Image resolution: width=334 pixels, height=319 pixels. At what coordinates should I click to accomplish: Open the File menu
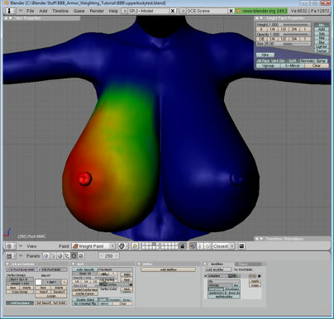pyautogui.click(x=31, y=11)
